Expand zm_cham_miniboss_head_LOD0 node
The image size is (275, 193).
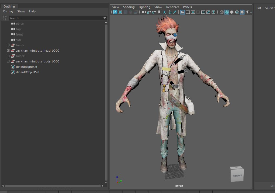tap(8, 50)
